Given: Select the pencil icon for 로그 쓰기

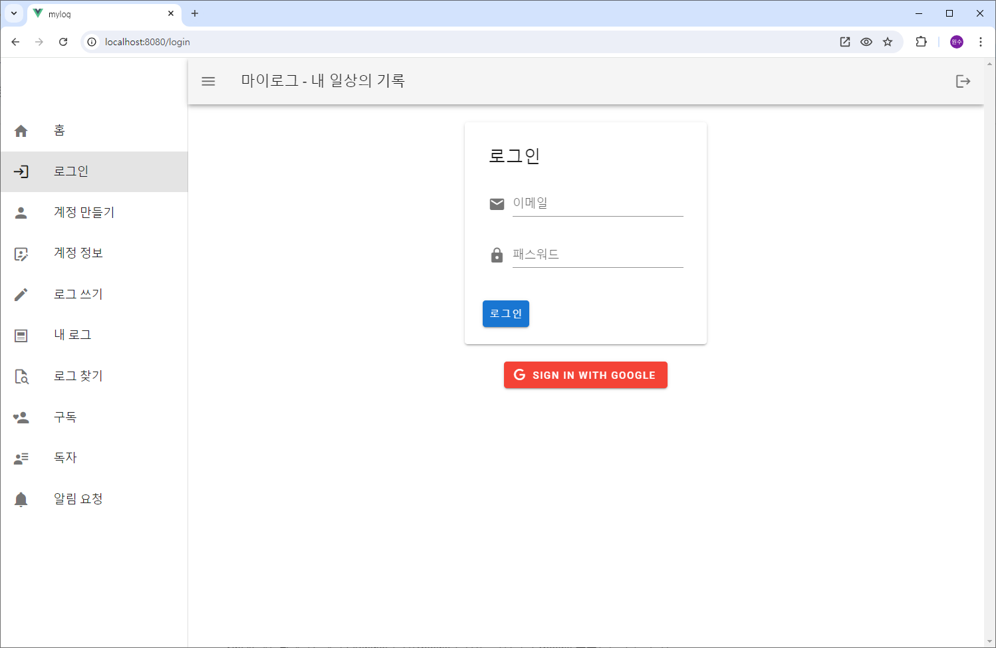Looking at the screenshot, I should pos(21,294).
